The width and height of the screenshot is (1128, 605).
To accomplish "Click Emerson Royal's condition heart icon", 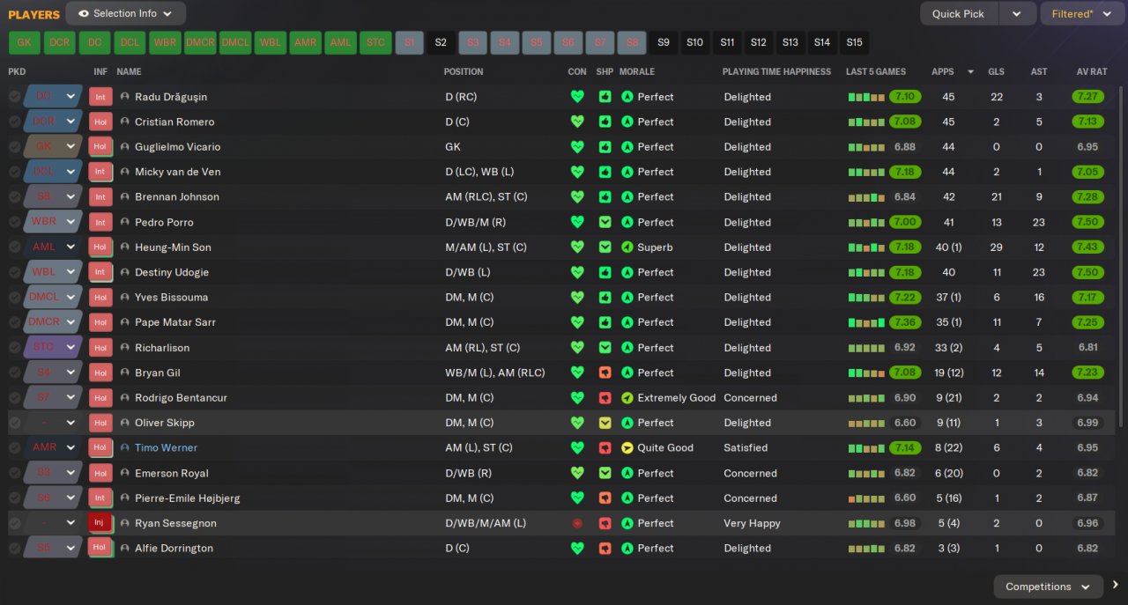I will pyautogui.click(x=577, y=473).
